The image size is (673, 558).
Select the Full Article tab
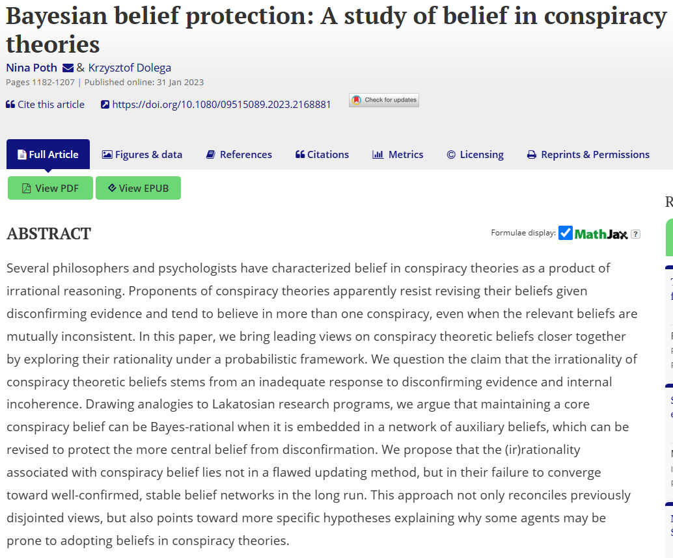[48, 155]
